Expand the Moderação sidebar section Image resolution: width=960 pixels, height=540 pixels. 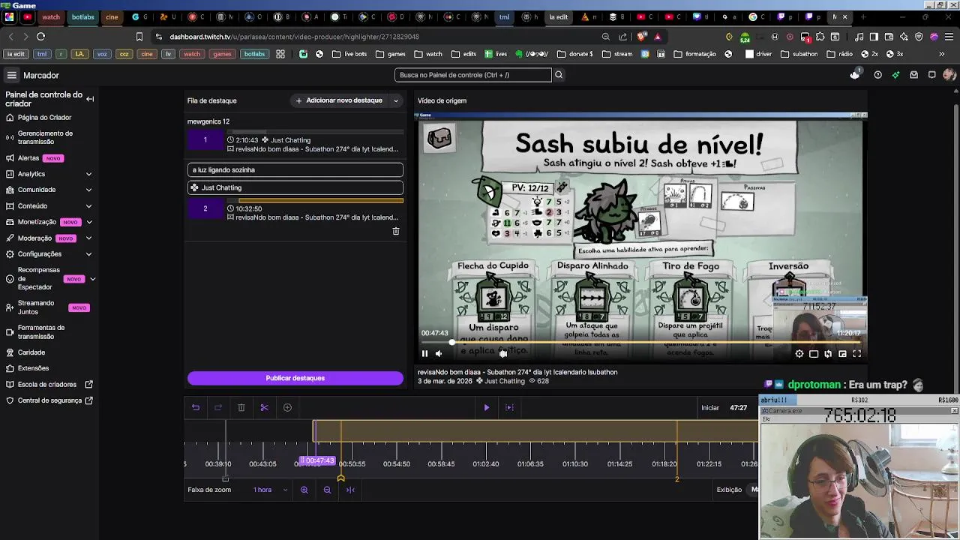coord(88,238)
